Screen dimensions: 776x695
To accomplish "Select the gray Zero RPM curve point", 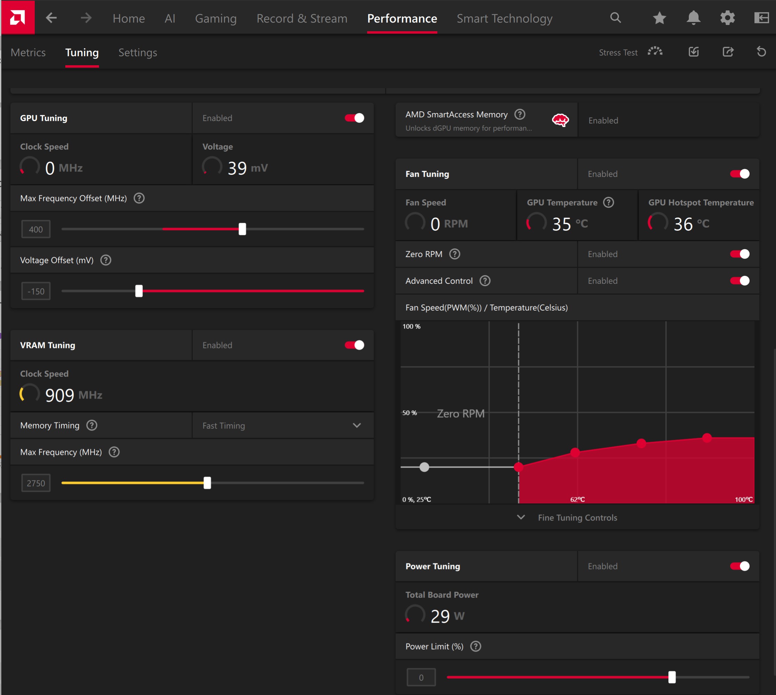I will point(424,467).
